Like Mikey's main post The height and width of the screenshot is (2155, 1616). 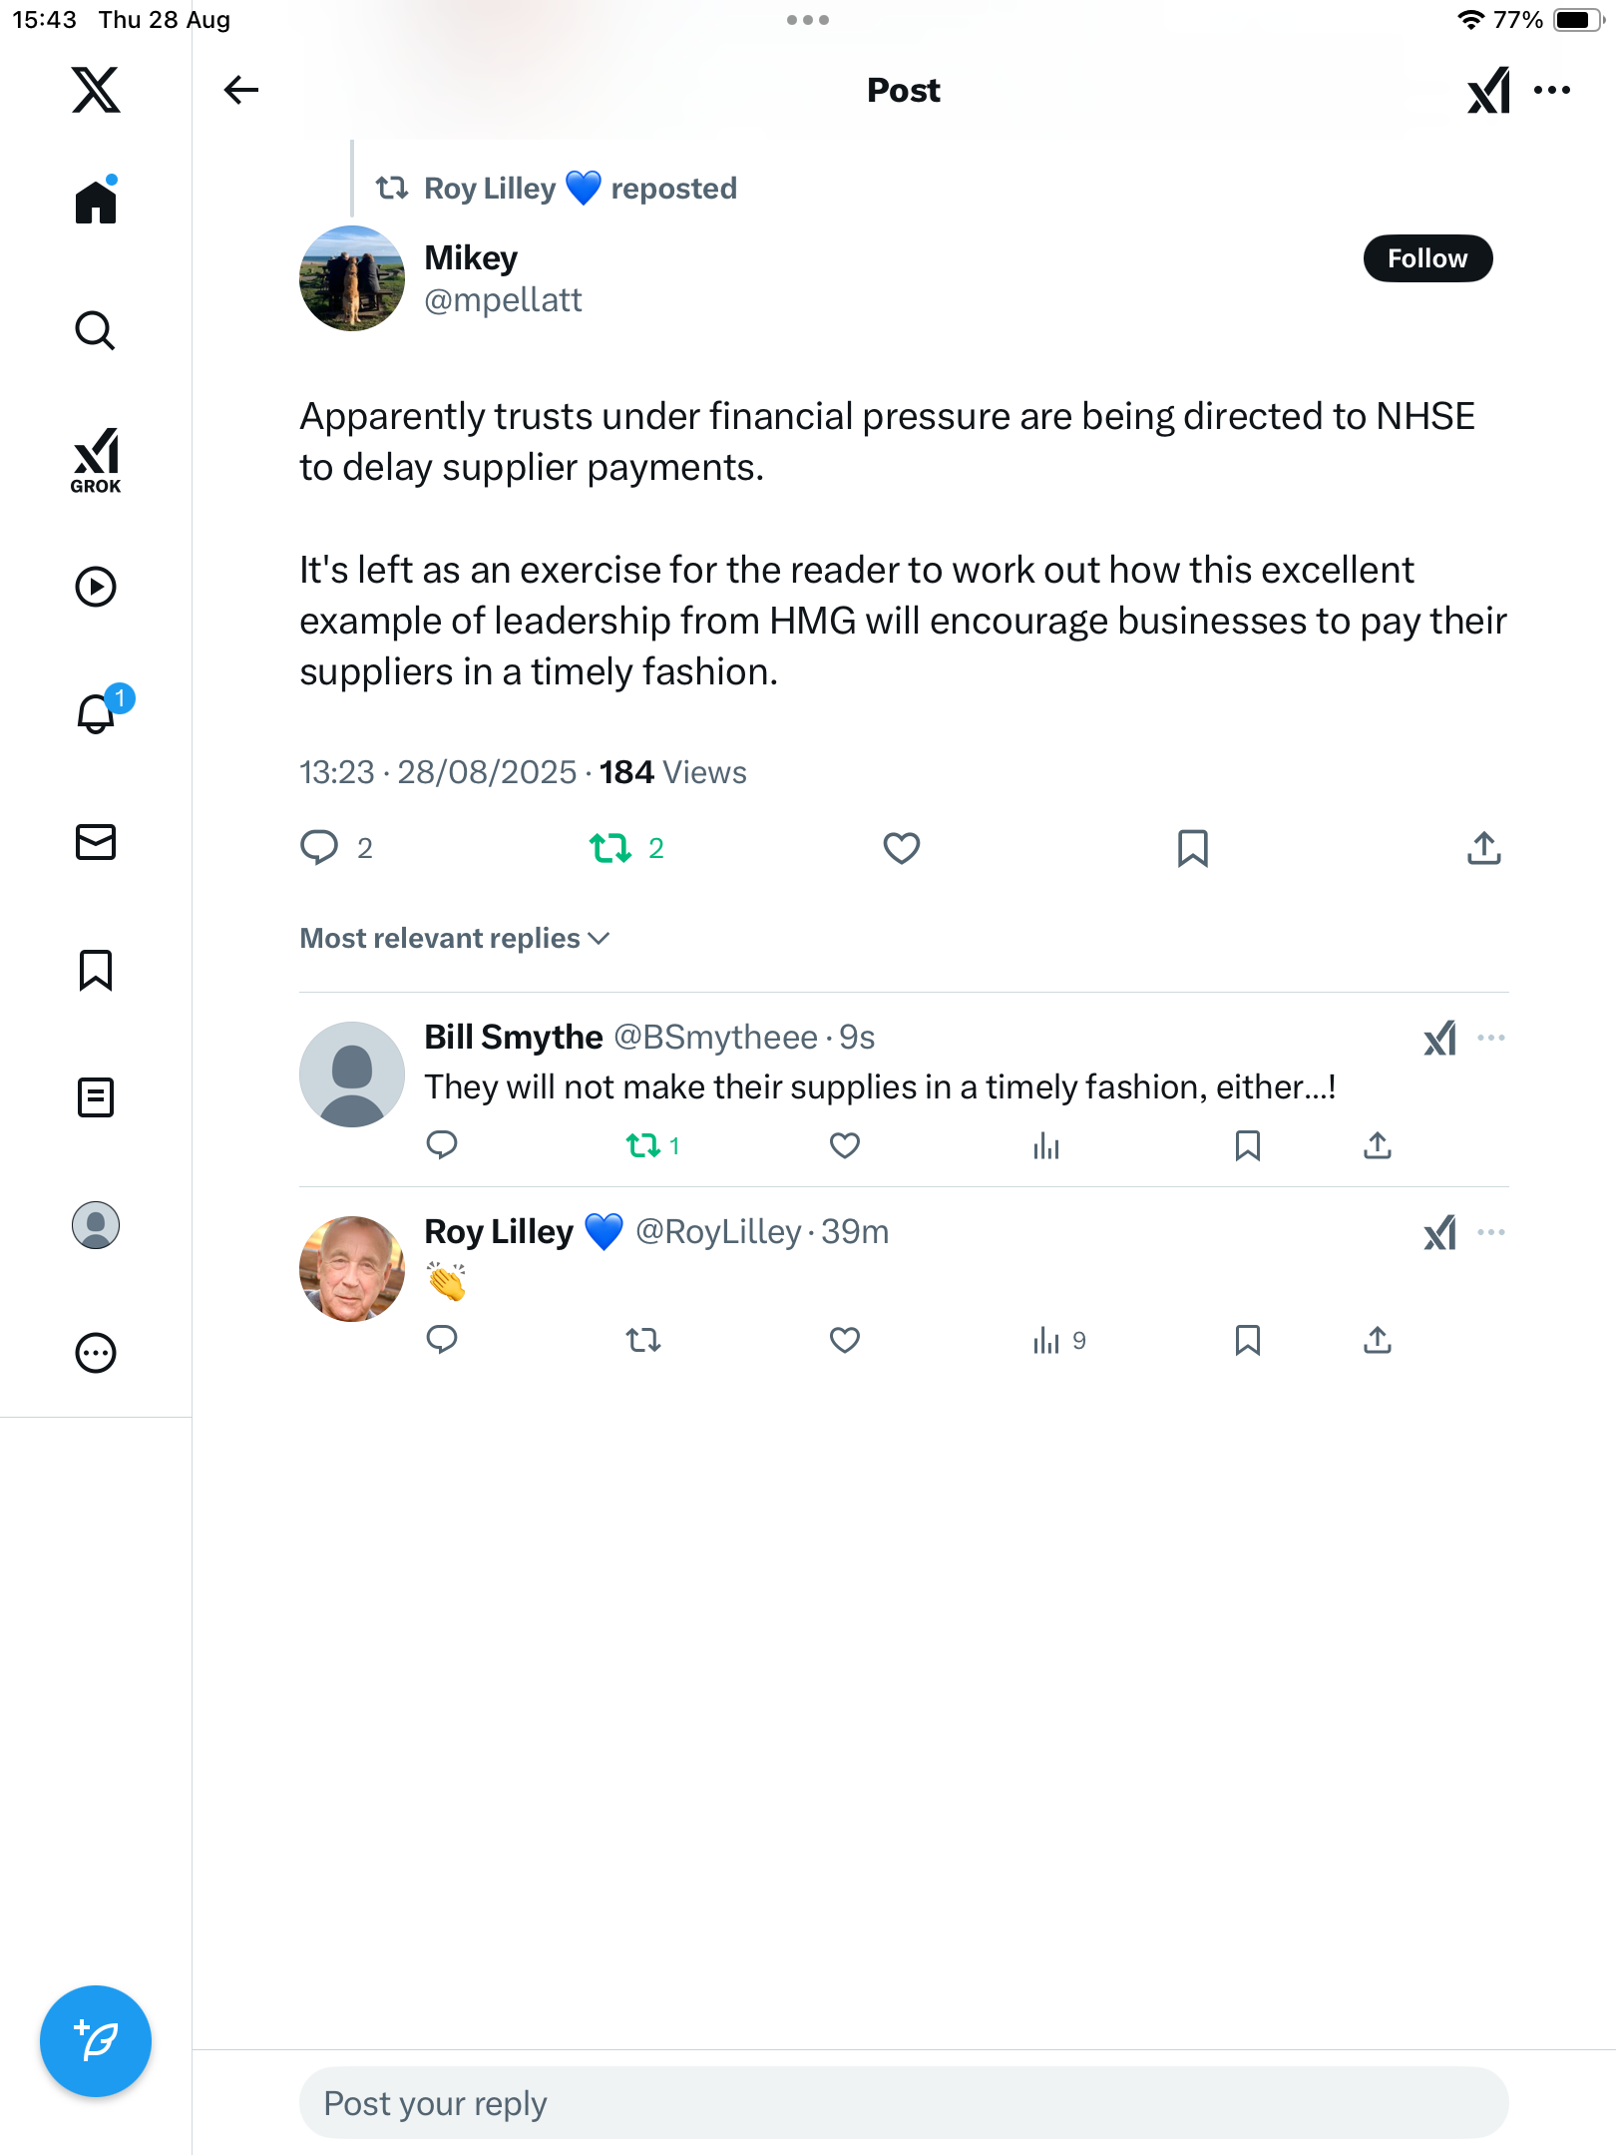[901, 848]
